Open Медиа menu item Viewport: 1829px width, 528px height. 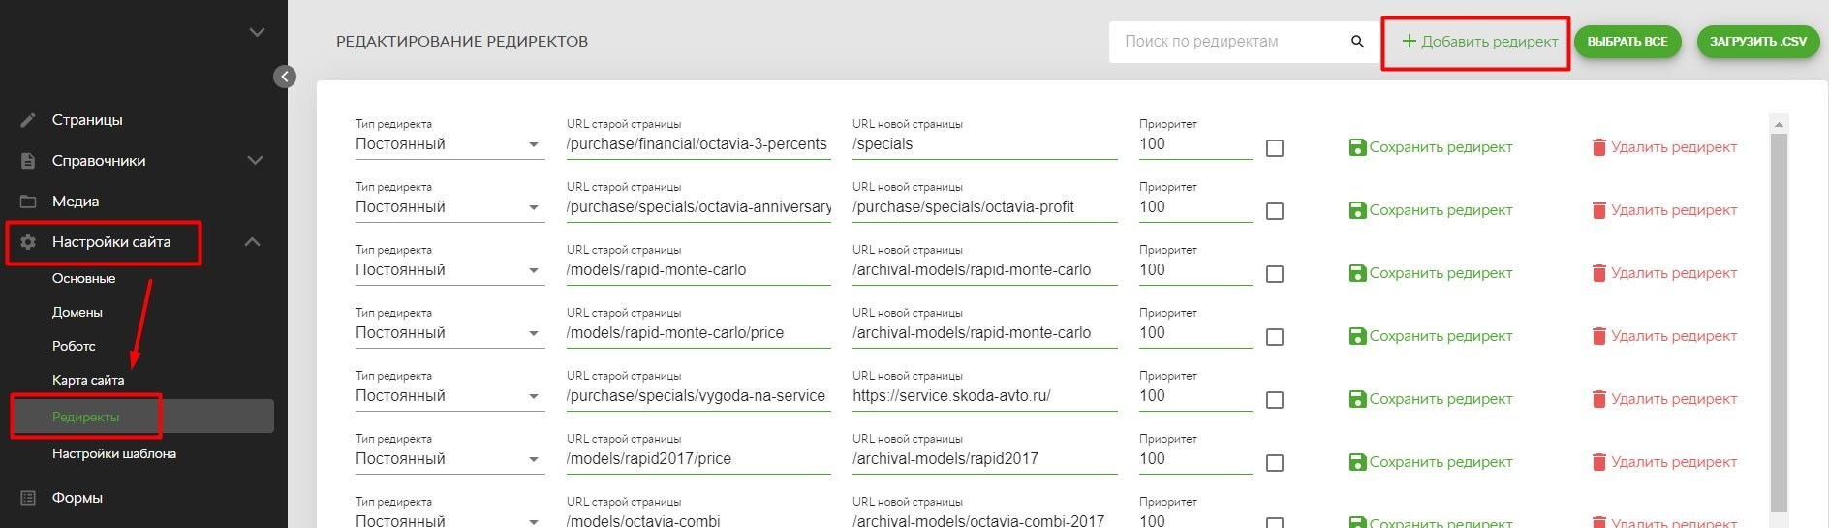(76, 202)
